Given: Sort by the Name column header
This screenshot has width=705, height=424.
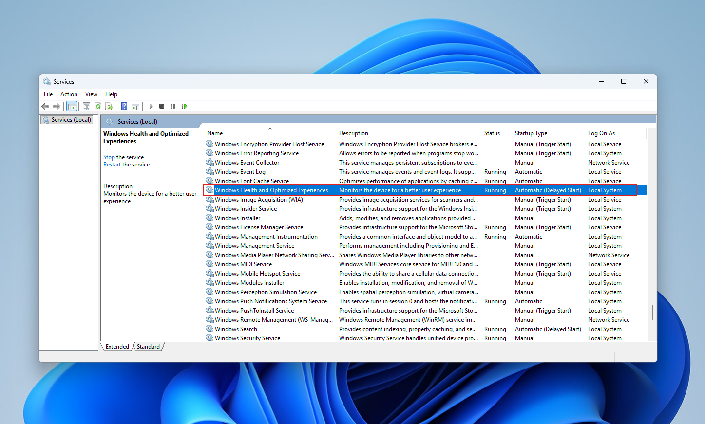Looking at the screenshot, I should click(x=270, y=133).
